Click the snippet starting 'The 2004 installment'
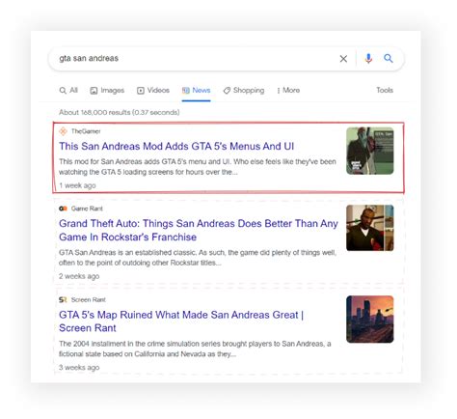The image size is (457, 419). (195, 349)
